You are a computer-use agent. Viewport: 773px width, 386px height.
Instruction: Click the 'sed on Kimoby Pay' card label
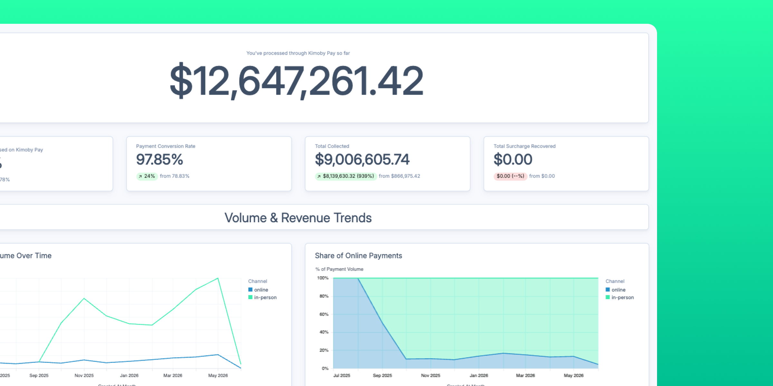coord(22,150)
